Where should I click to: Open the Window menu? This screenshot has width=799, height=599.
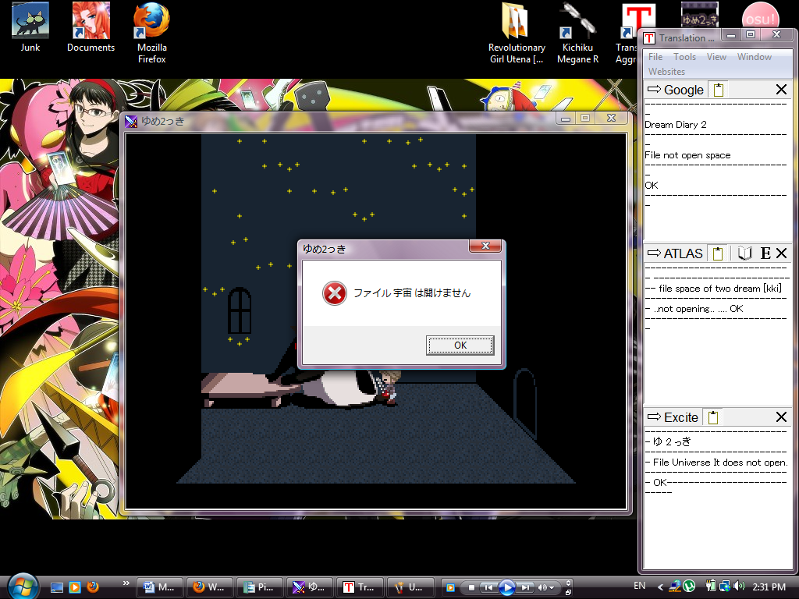tap(755, 56)
